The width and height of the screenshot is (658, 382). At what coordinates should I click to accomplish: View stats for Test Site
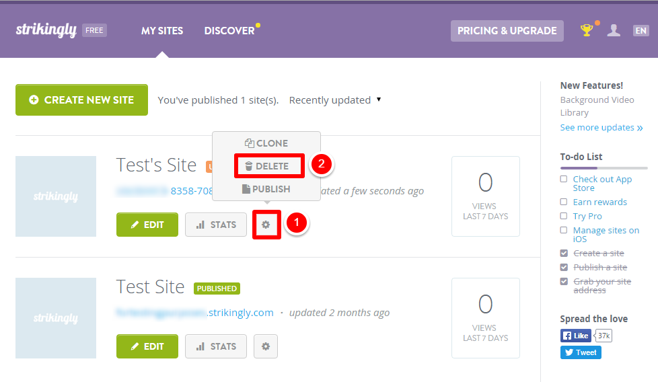(x=216, y=346)
